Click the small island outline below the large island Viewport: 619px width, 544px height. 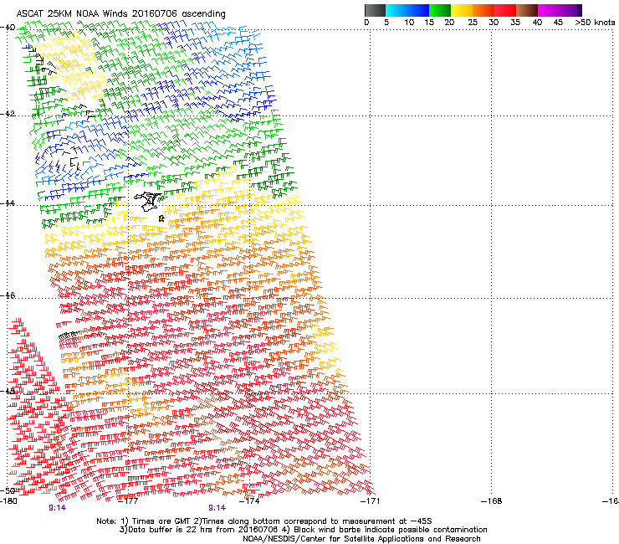pos(161,218)
